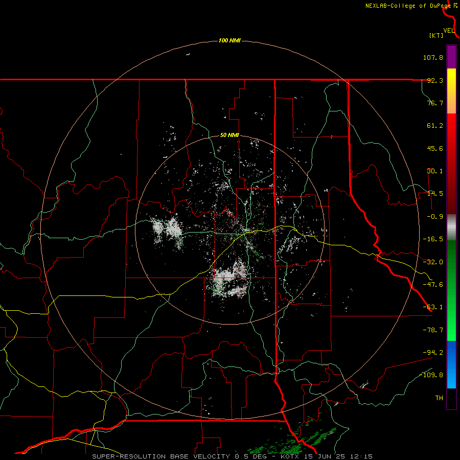Select the 30.1 velocity scale value

pos(435,171)
